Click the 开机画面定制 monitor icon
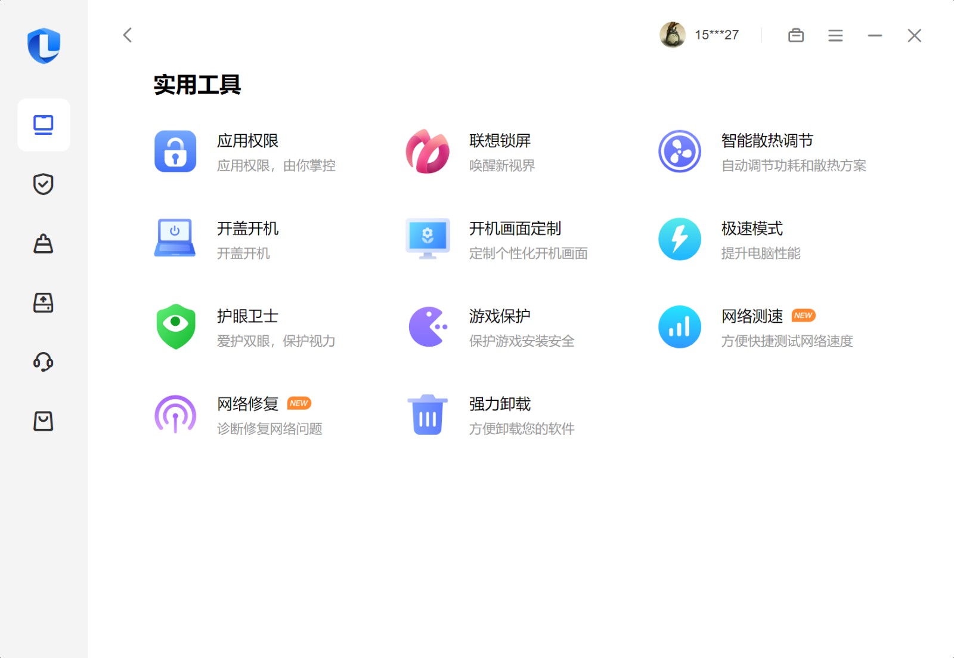 pos(428,239)
